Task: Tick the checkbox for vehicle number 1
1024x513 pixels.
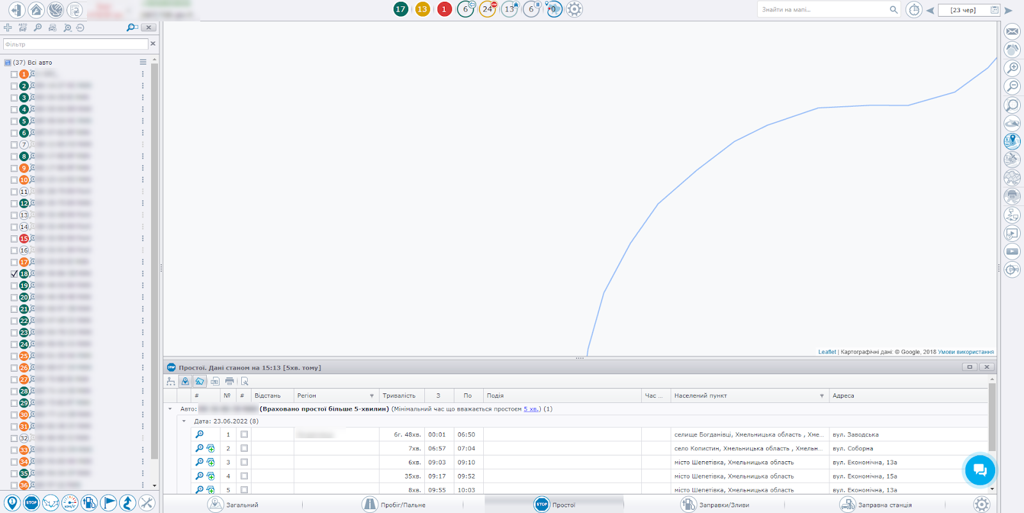Action: click(x=14, y=74)
